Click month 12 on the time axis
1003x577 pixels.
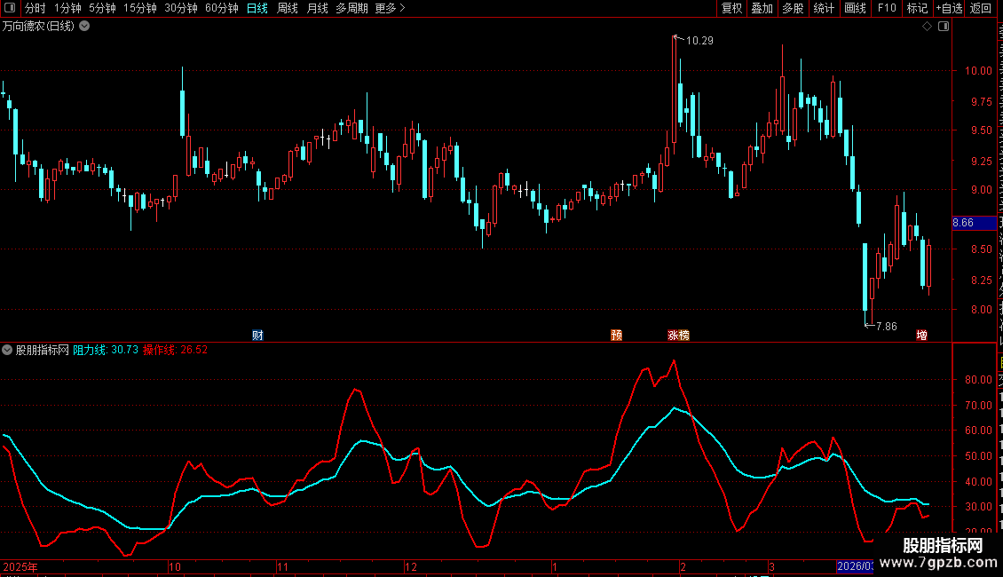(x=411, y=566)
